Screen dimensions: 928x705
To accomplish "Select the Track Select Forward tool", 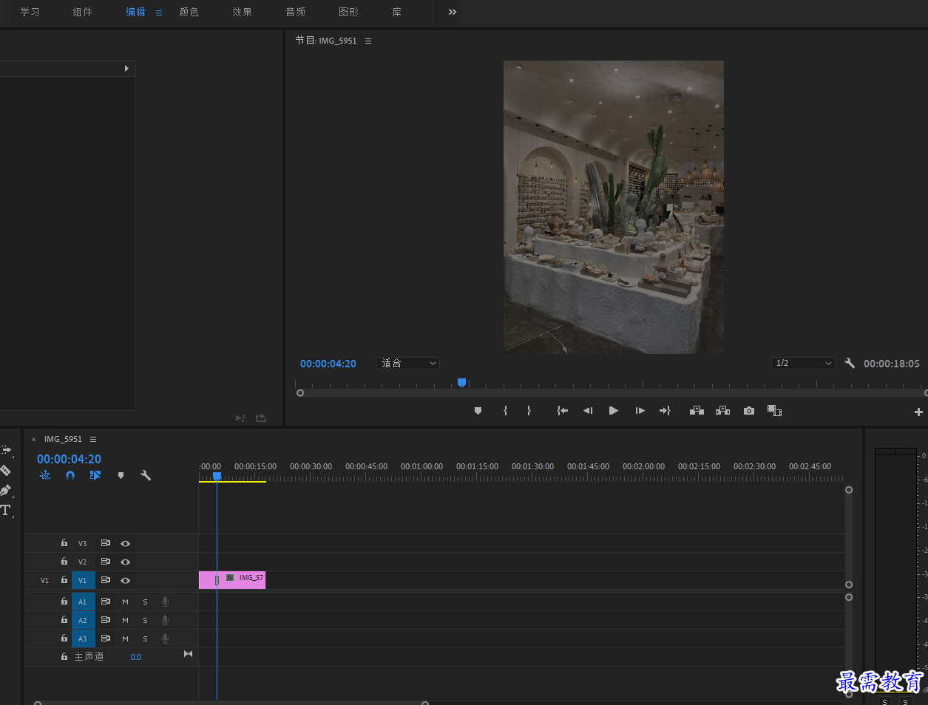I will coord(6,449).
